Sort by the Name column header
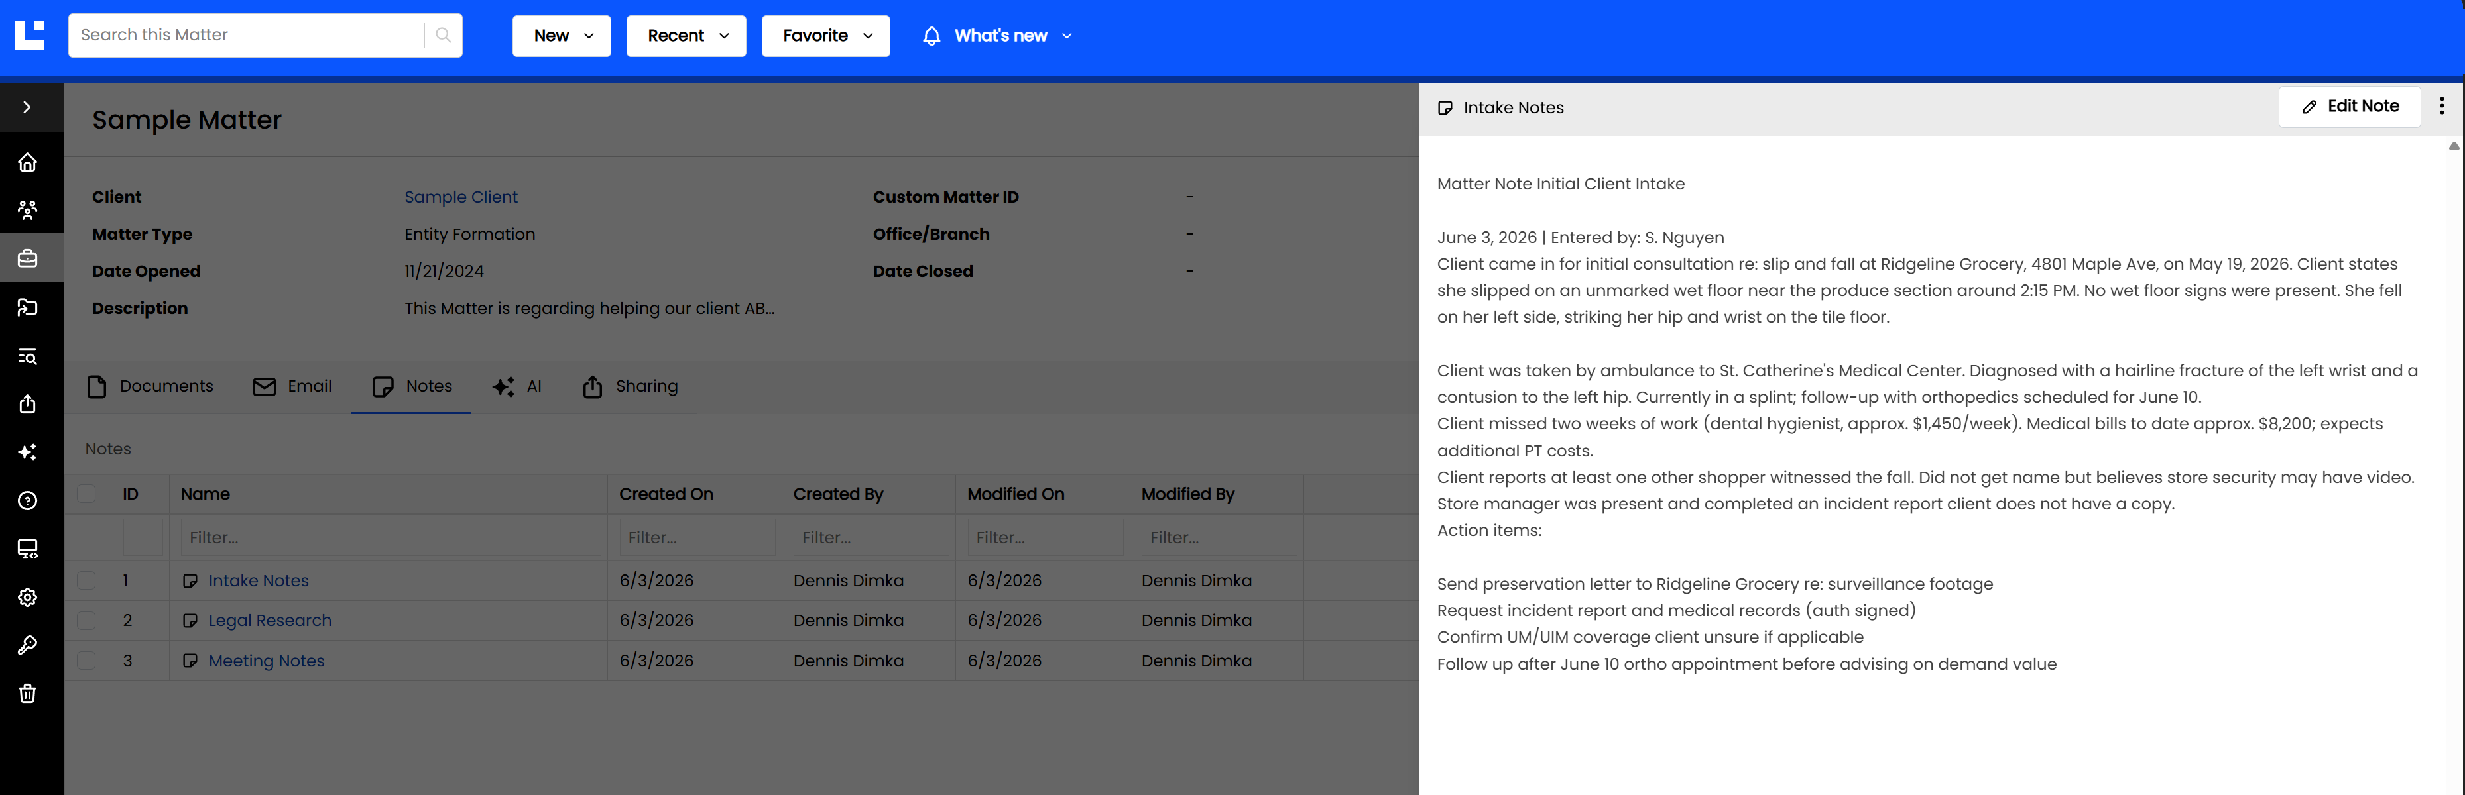The image size is (2465, 795). [x=205, y=494]
